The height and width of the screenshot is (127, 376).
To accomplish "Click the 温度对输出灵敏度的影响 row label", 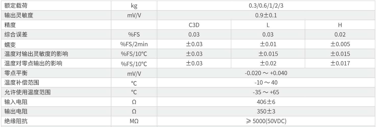I will pos(36,54).
